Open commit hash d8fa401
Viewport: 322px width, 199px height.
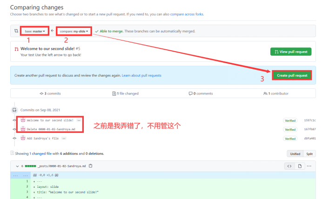click(x=310, y=139)
